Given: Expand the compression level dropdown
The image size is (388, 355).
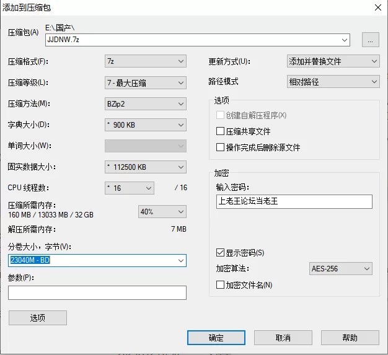Looking at the screenshot, I should tap(146, 82).
